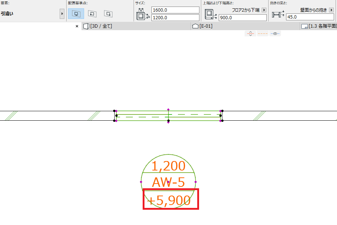Open the フロア2から下端 dropdown arrow
The image size is (337, 225).
pyautogui.click(x=264, y=10)
